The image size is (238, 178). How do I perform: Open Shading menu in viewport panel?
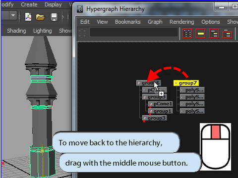click(16, 31)
